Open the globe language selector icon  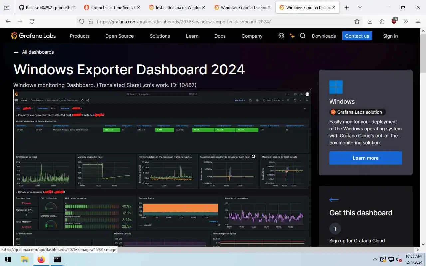click(281, 36)
